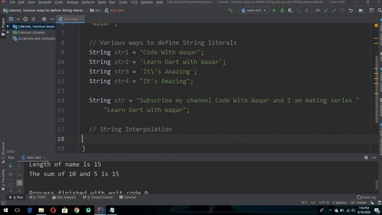Click the locate target crosshair icon in Project panel
Screen dimensions: 382x215
click(25, 19)
